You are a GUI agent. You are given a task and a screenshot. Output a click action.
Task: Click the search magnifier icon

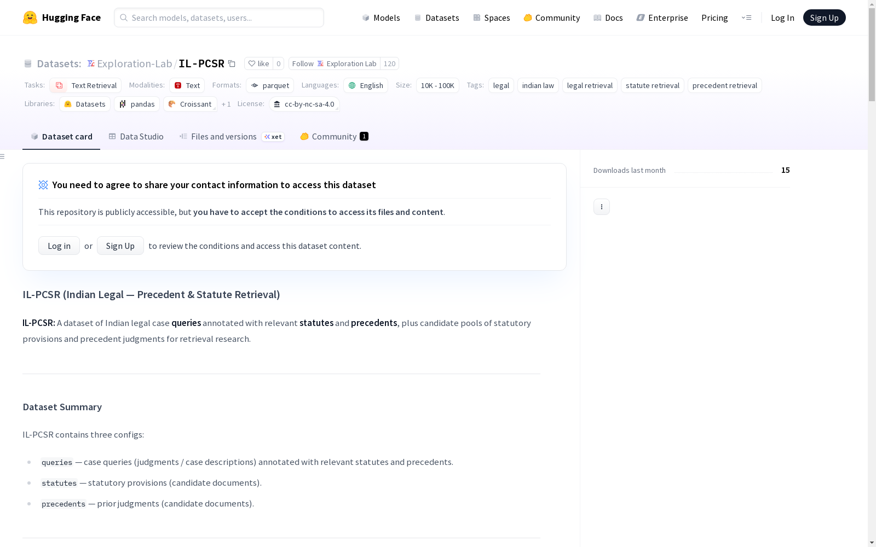124,18
